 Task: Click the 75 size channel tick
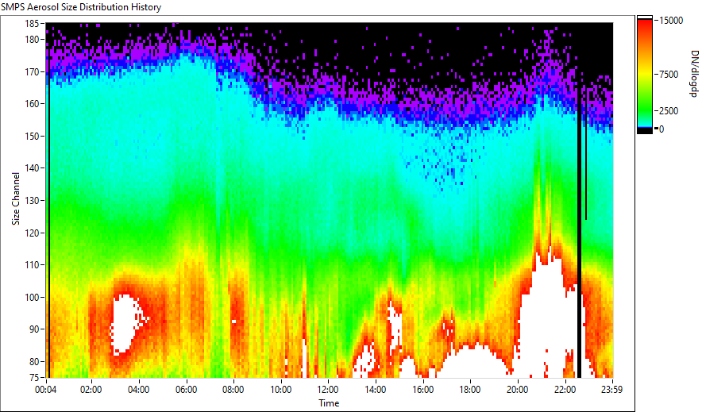pos(34,377)
